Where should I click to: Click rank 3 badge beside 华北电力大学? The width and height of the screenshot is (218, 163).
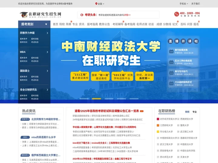pyautogui.click(x=158, y=132)
